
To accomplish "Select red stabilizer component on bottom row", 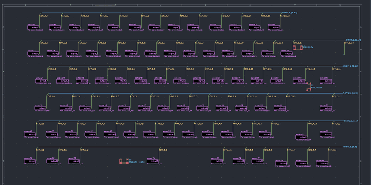I will click(123, 161).
